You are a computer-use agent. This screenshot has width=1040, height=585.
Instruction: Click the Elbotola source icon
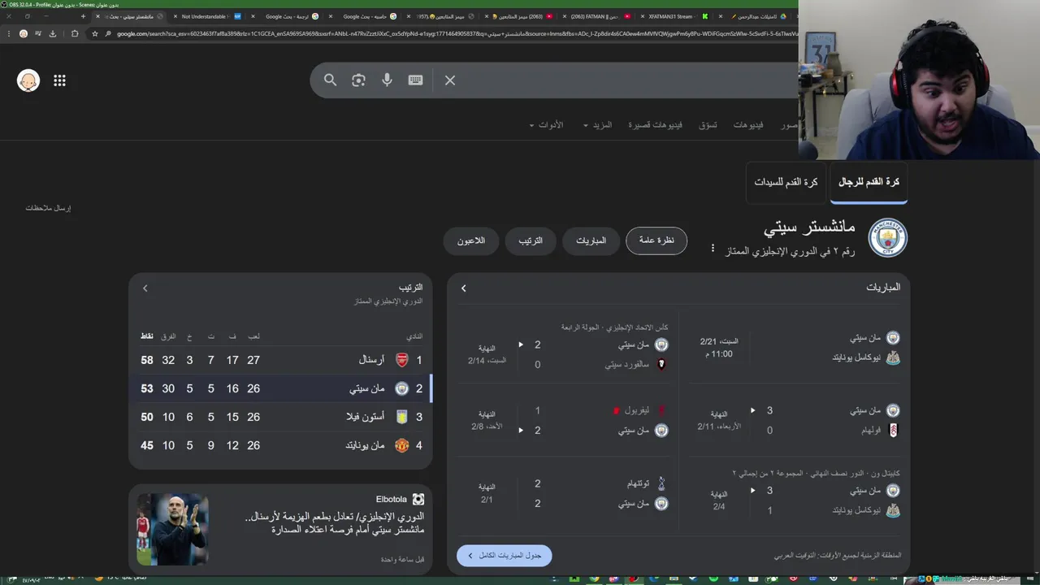point(418,499)
